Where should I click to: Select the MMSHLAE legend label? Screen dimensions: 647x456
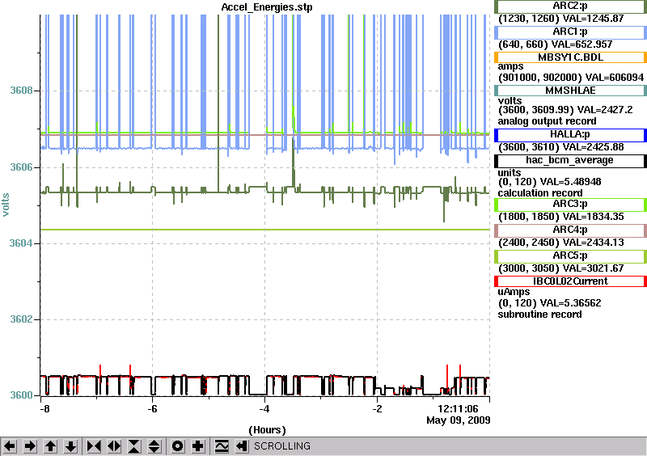tap(570, 91)
